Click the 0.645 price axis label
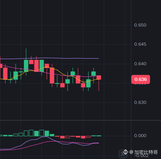Screen dimensions: 161x159 click(x=140, y=44)
